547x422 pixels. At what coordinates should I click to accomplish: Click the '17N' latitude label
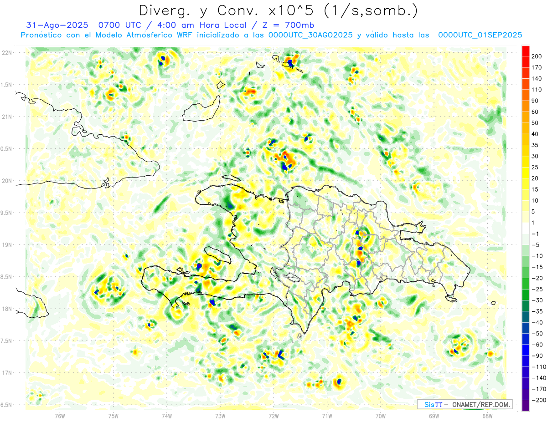pyautogui.click(x=7, y=373)
